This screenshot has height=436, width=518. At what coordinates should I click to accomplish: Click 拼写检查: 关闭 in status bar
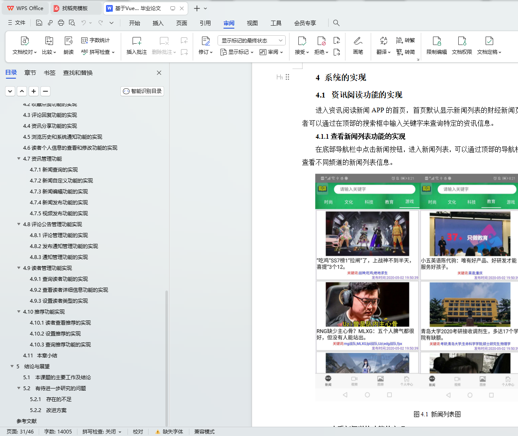(x=101, y=432)
